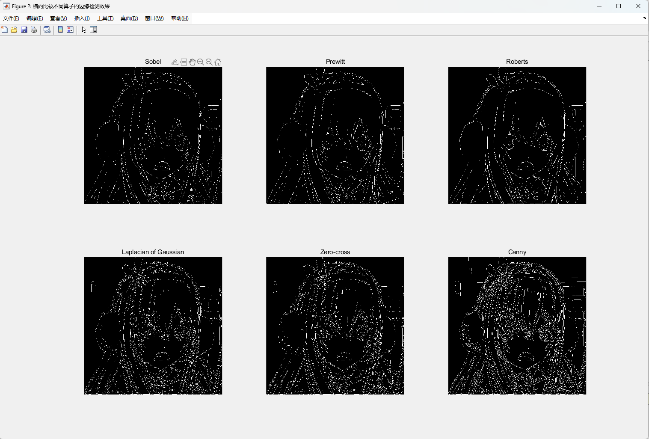Activate zoom in tool on Sobel axes
649x439 pixels.
(201, 62)
